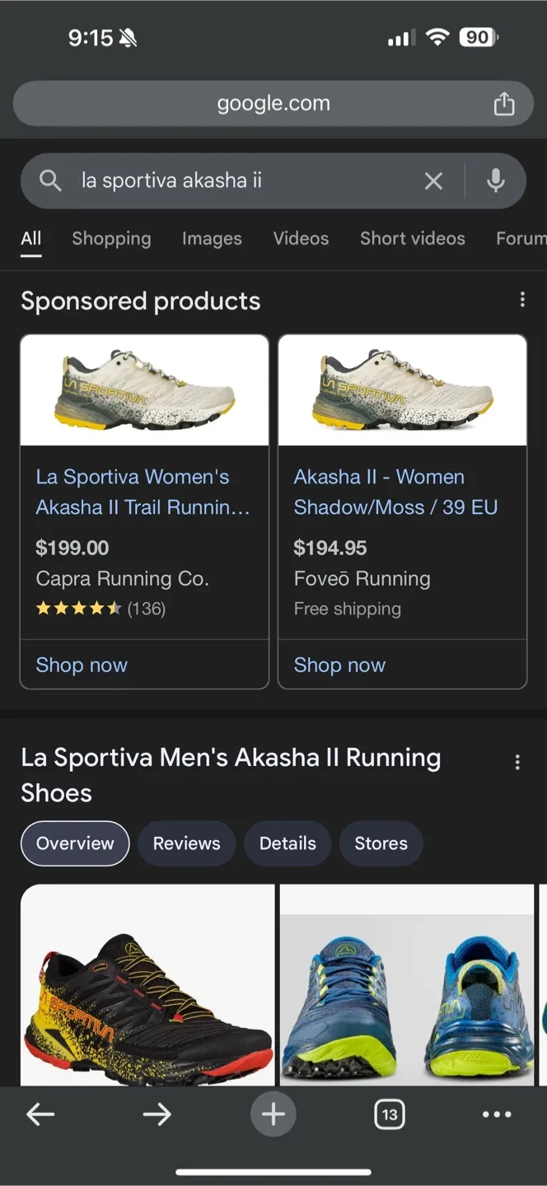The image size is (547, 1186).
Task: Clear the search query with the X icon
Action: [x=434, y=180]
